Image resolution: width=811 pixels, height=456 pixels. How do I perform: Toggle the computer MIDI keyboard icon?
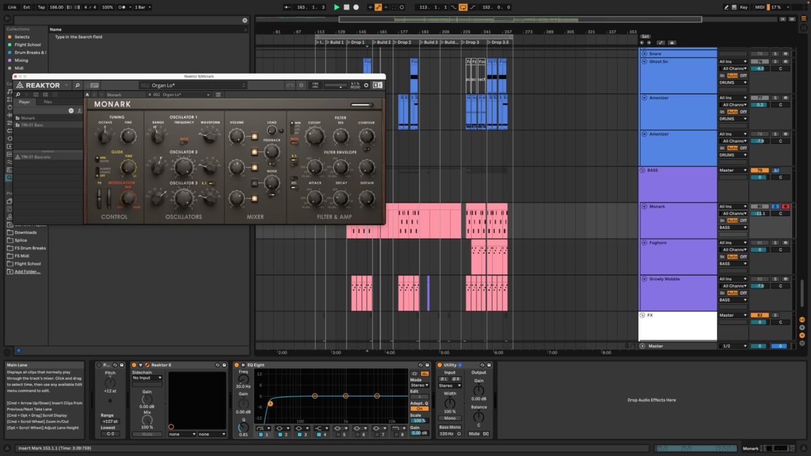[734, 7]
